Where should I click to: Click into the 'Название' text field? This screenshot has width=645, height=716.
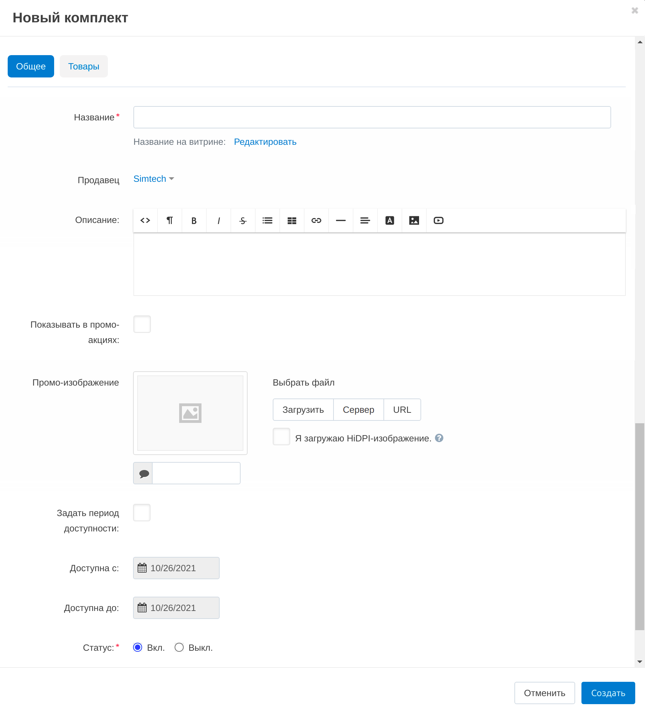(372, 117)
